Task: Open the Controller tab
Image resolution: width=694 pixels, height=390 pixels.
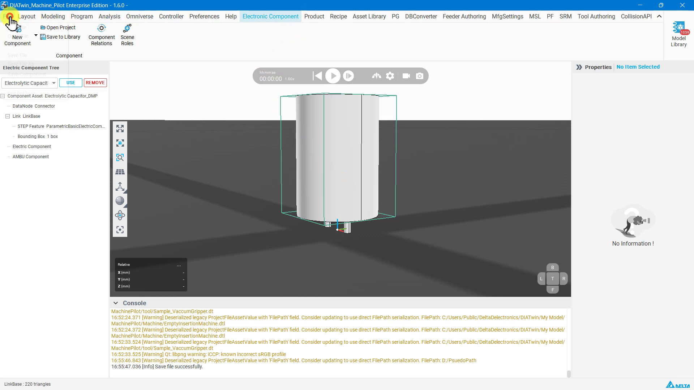Action: tap(171, 16)
